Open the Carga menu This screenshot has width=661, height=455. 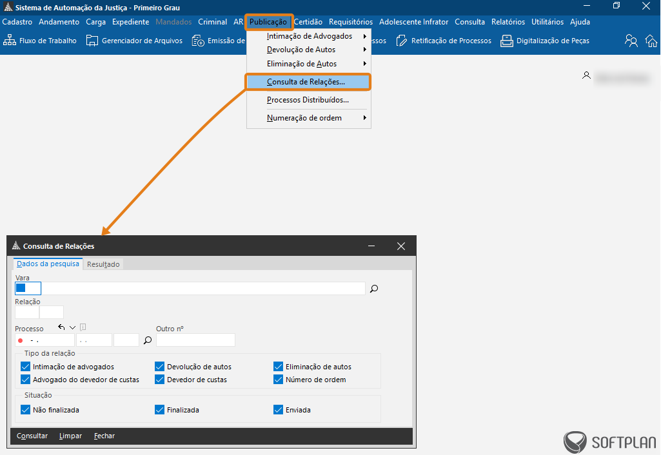[95, 22]
